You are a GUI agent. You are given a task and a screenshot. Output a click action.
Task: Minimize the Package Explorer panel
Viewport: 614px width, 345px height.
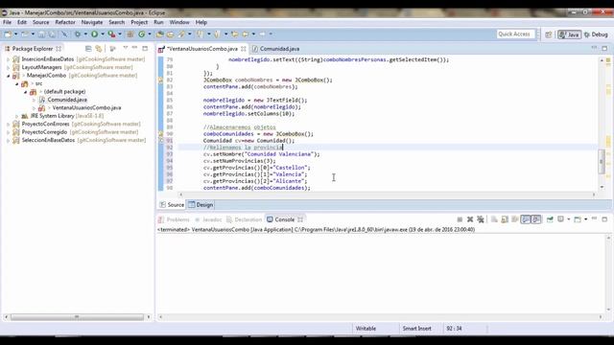[x=134, y=48]
